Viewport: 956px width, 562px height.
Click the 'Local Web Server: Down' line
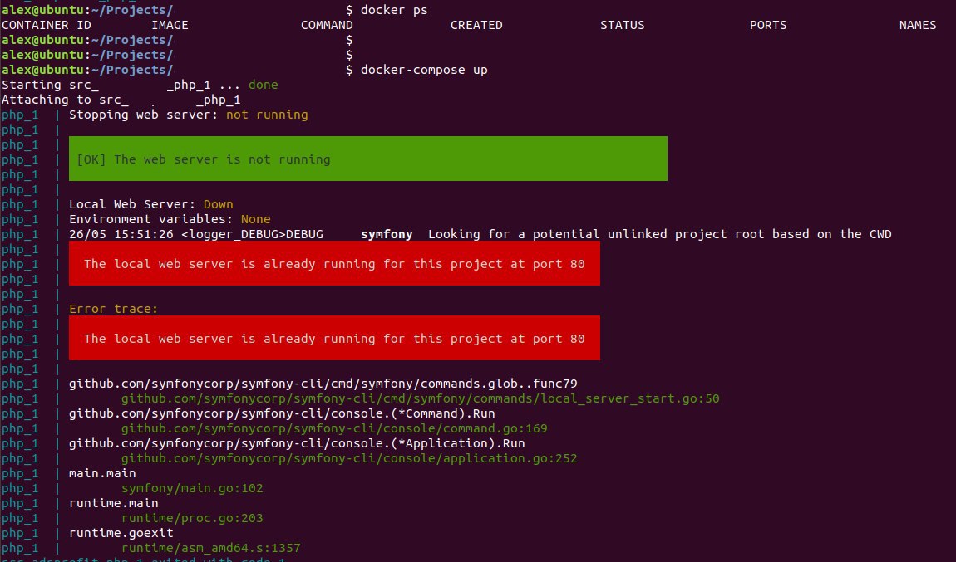(150, 204)
